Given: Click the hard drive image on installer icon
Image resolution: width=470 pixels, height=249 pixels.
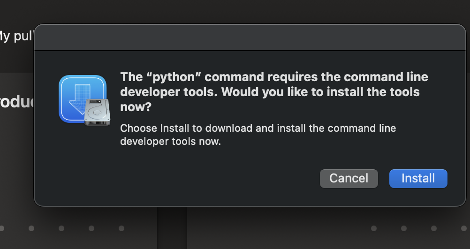Looking at the screenshot, I should 97,113.
